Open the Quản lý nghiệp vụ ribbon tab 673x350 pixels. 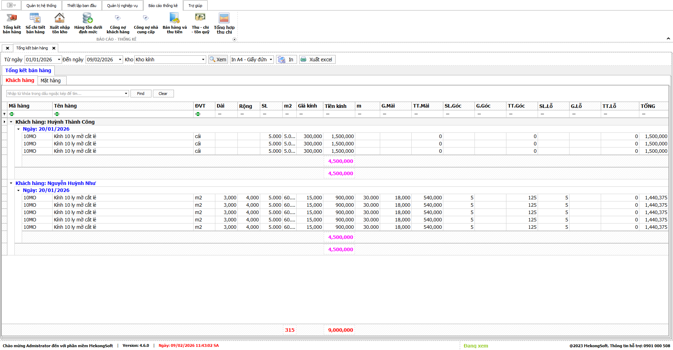[122, 6]
